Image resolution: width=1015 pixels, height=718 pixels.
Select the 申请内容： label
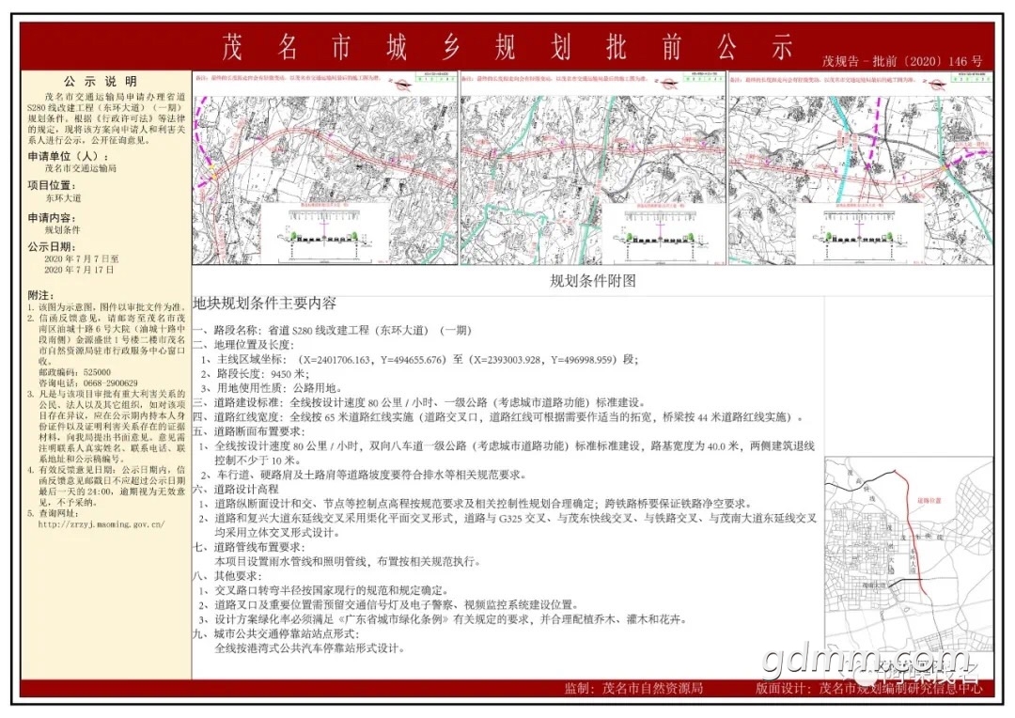pos(52,217)
